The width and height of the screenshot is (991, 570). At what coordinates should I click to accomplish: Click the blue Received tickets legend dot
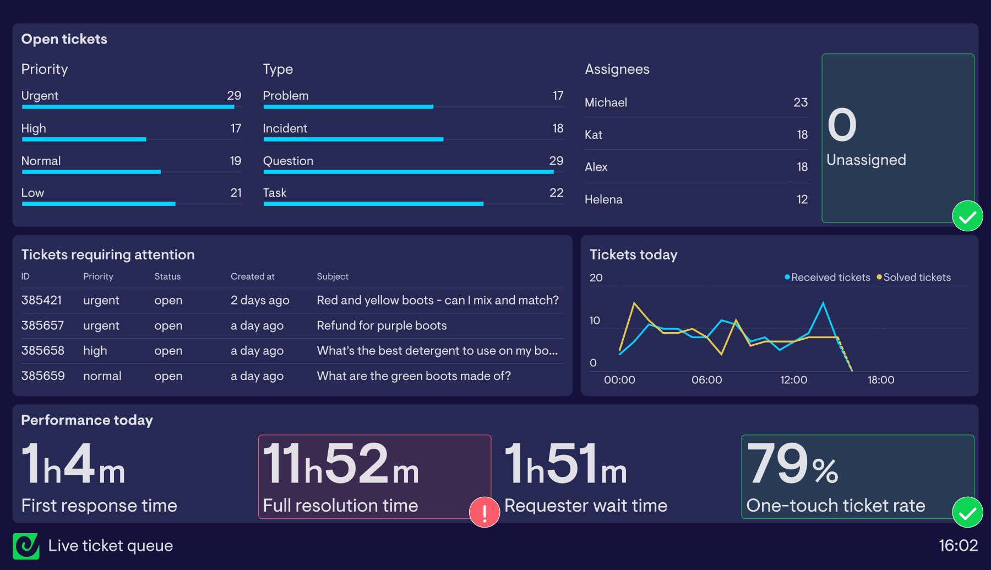(x=787, y=277)
